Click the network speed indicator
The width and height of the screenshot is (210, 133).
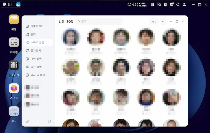pos(142,5)
